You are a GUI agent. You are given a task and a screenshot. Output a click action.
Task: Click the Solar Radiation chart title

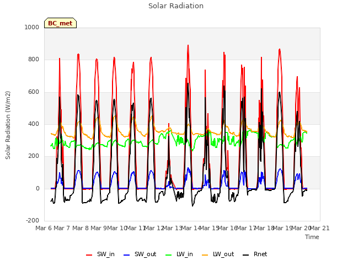pyautogui.click(x=176, y=6)
